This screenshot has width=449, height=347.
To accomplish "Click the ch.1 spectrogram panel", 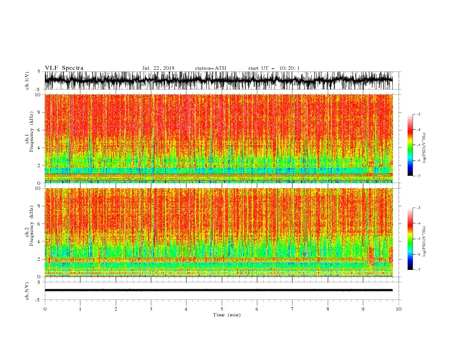I will (x=218, y=138).
